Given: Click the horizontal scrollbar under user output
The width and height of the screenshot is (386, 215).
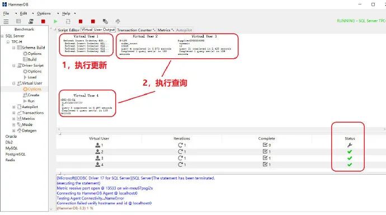Looking at the screenshot, I should click(x=221, y=129).
